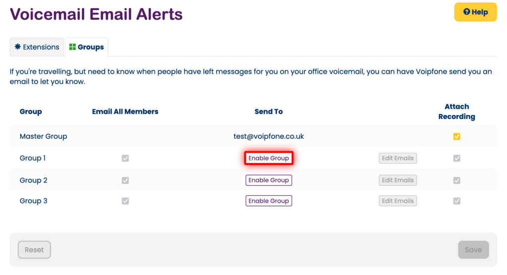Open Edit Emails for Group 1
The image size is (507, 275).
click(398, 159)
